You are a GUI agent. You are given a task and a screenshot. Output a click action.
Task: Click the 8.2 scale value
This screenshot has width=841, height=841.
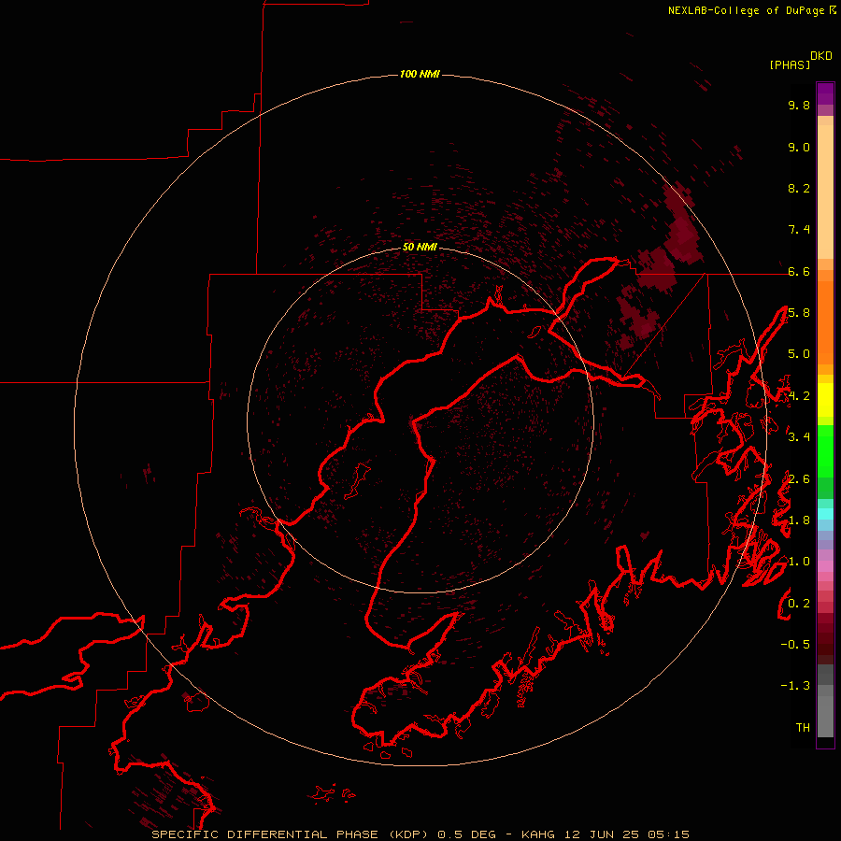pos(799,188)
